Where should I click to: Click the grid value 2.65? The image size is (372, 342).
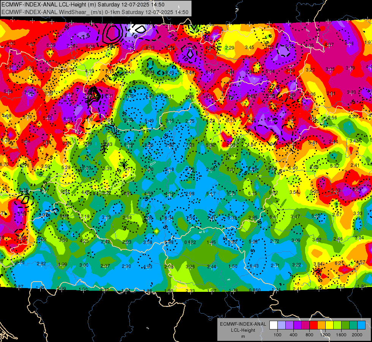click(x=211, y=169)
